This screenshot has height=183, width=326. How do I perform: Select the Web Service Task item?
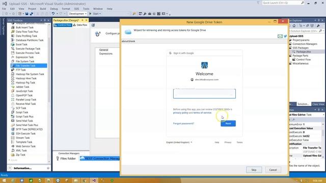25,146
